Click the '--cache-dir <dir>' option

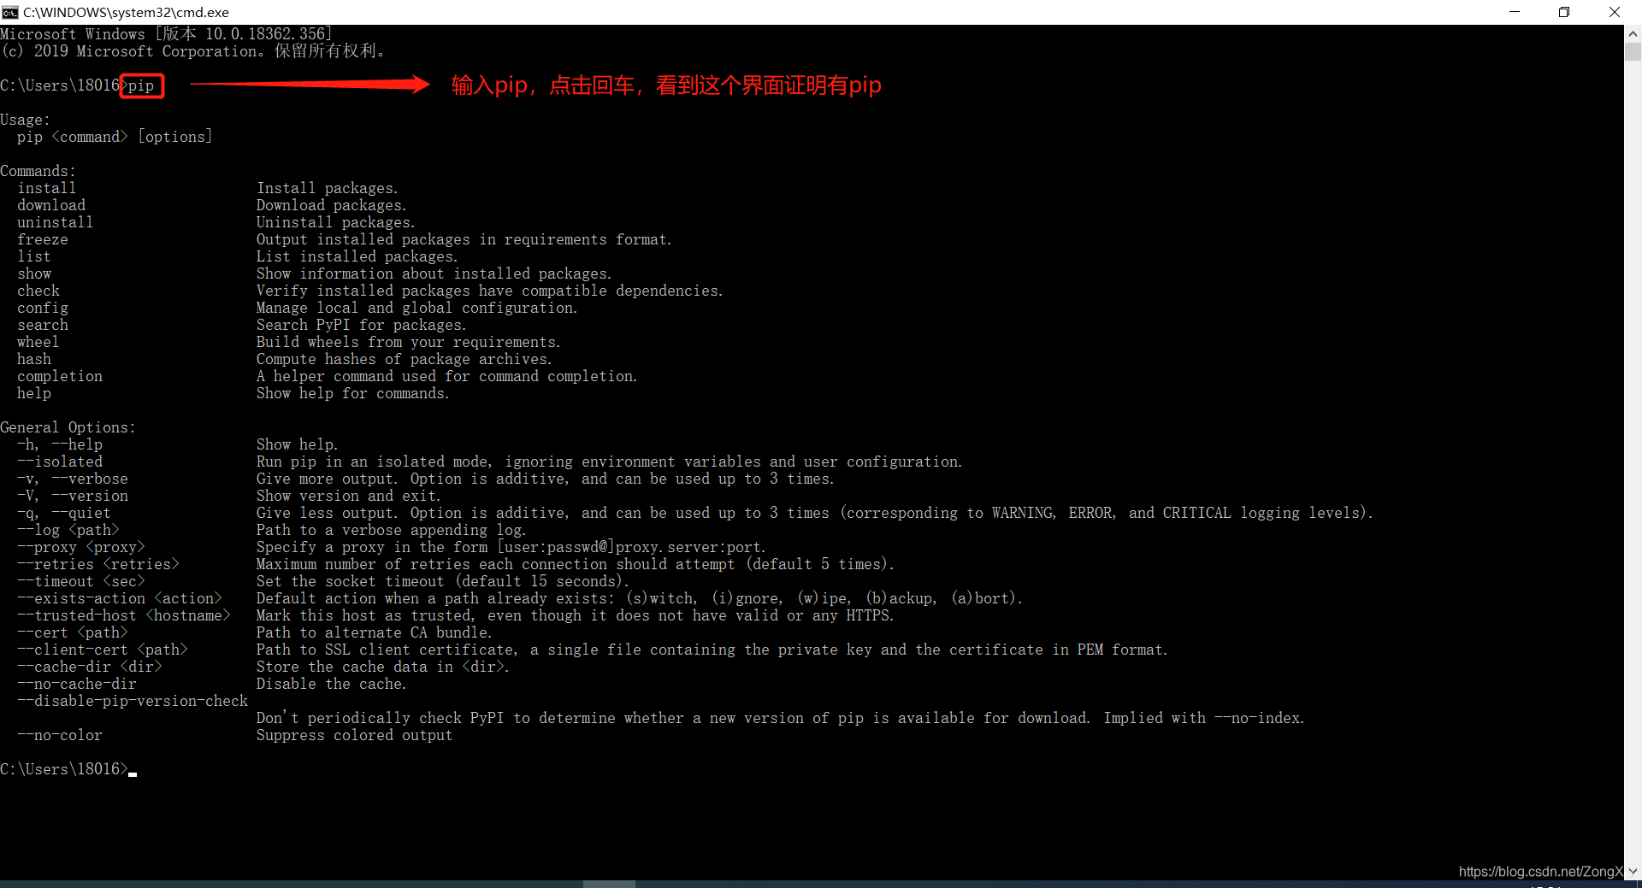[x=90, y=667]
